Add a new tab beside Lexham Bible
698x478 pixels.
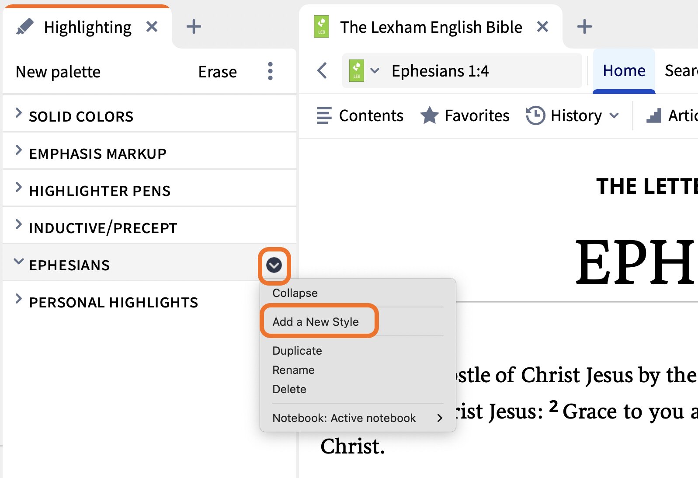click(584, 27)
